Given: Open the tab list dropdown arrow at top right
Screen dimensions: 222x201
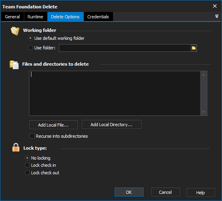Looking at the screenshot, I should [x=216, y=16].
